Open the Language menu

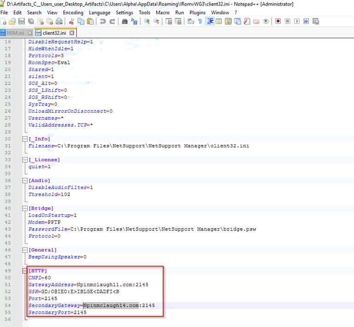pyautogui.click(x=100, y=12)
